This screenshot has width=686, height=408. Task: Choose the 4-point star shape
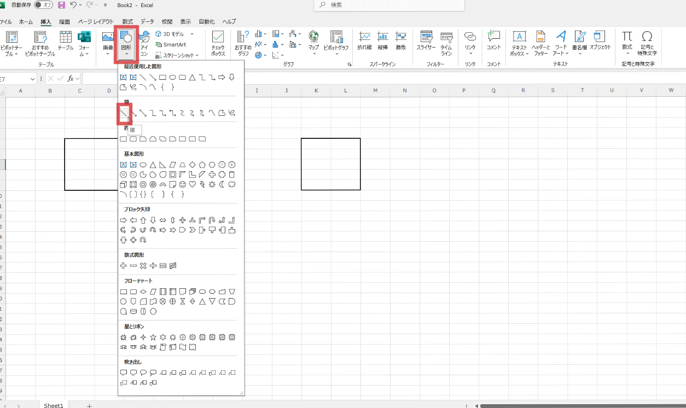(x=143, y=337)
